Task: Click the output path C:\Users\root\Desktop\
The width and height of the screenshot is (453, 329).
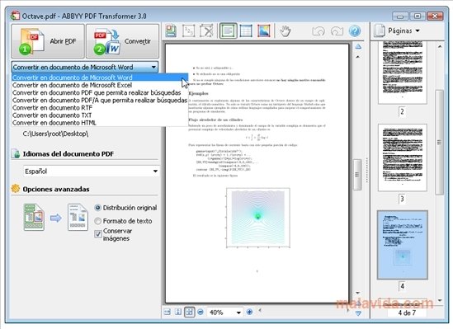Action: point(55,134)
